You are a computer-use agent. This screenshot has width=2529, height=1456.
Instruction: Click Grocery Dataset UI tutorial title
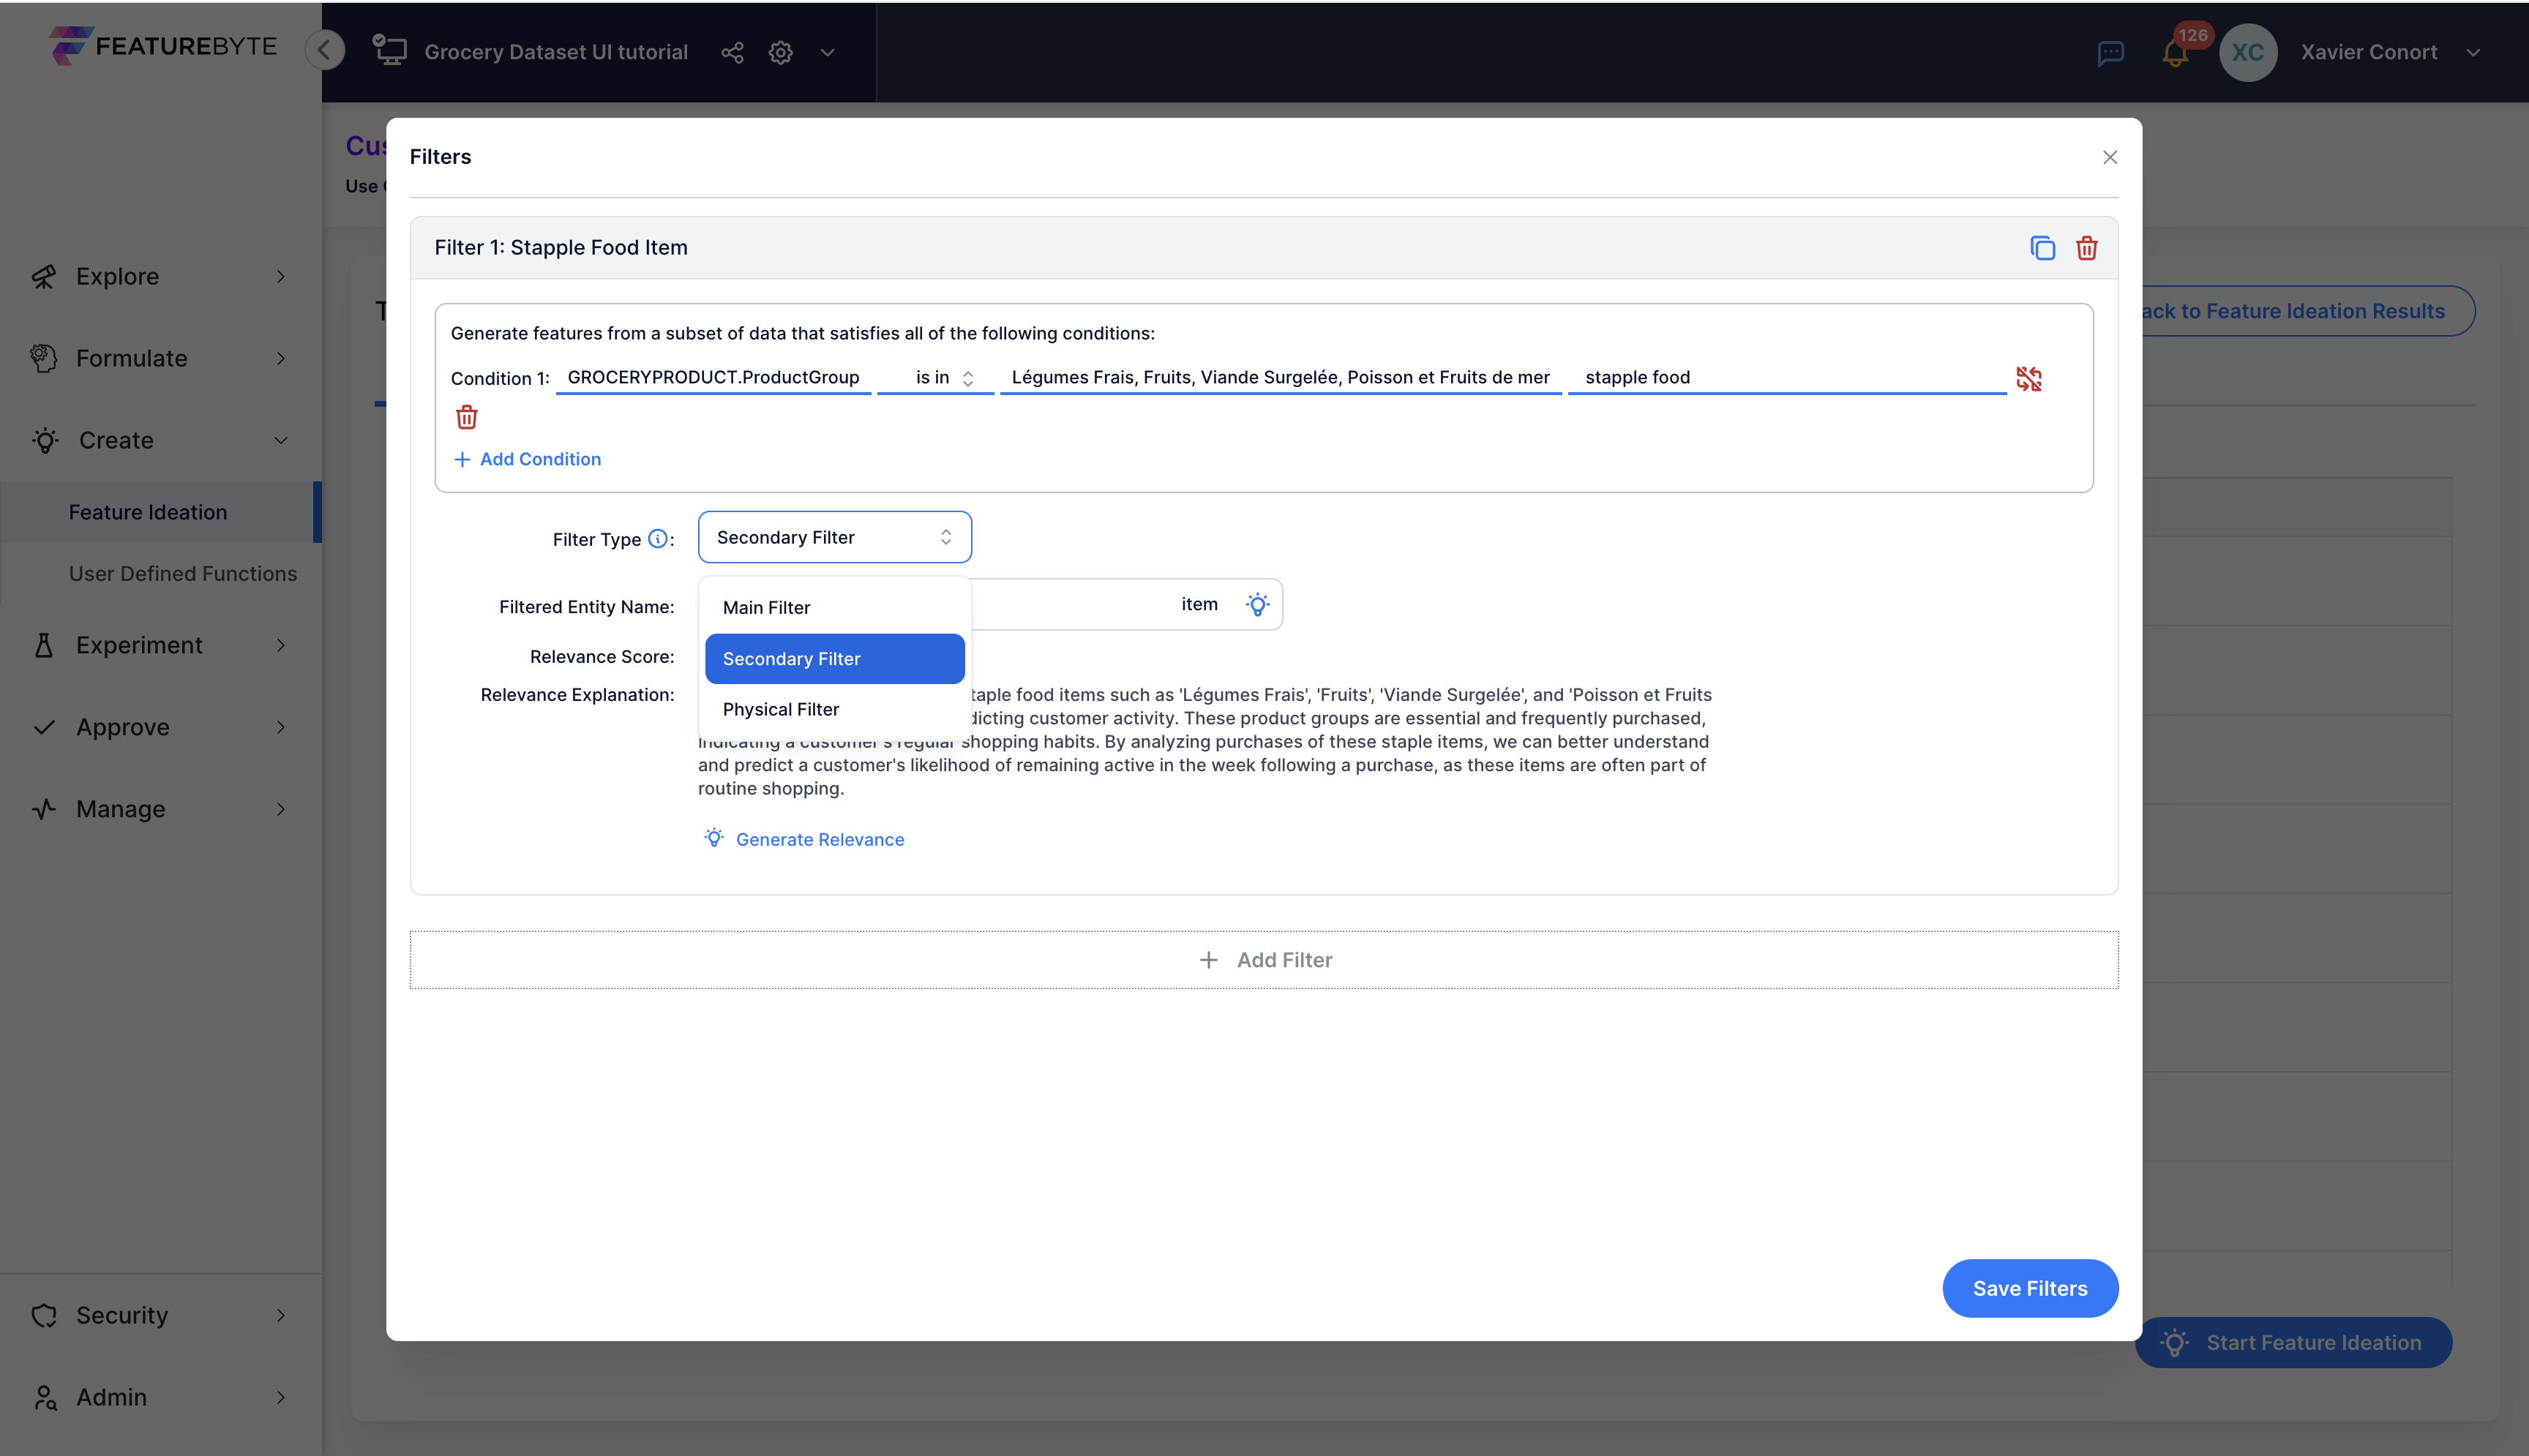556,52
